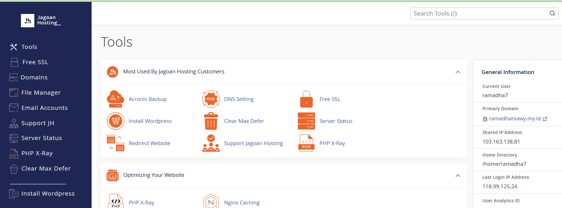Open PHP X-Ray link in Most Used

coord(332,143)
